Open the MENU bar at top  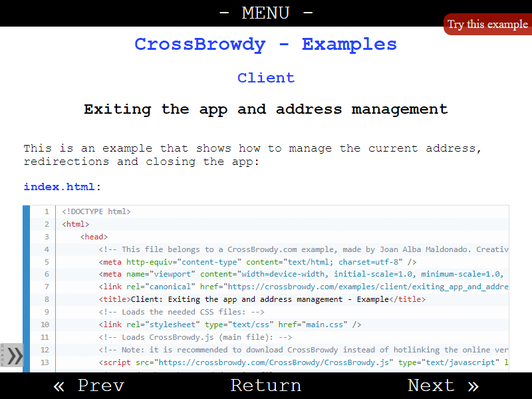[266, 13]
